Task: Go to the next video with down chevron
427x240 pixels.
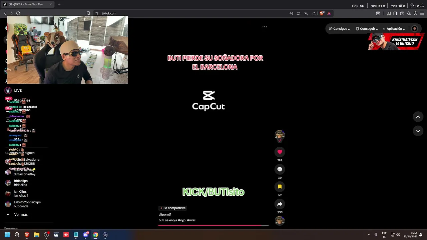Action: pyautogui.click(x=418, y=131)
